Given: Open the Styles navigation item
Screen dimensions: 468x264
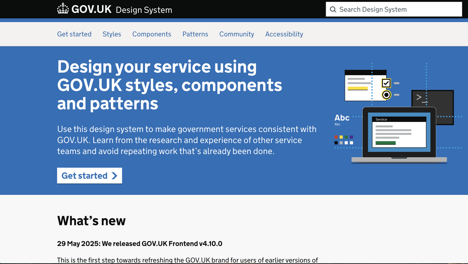Looking at the screenshot, I should (x=112, y=34).
